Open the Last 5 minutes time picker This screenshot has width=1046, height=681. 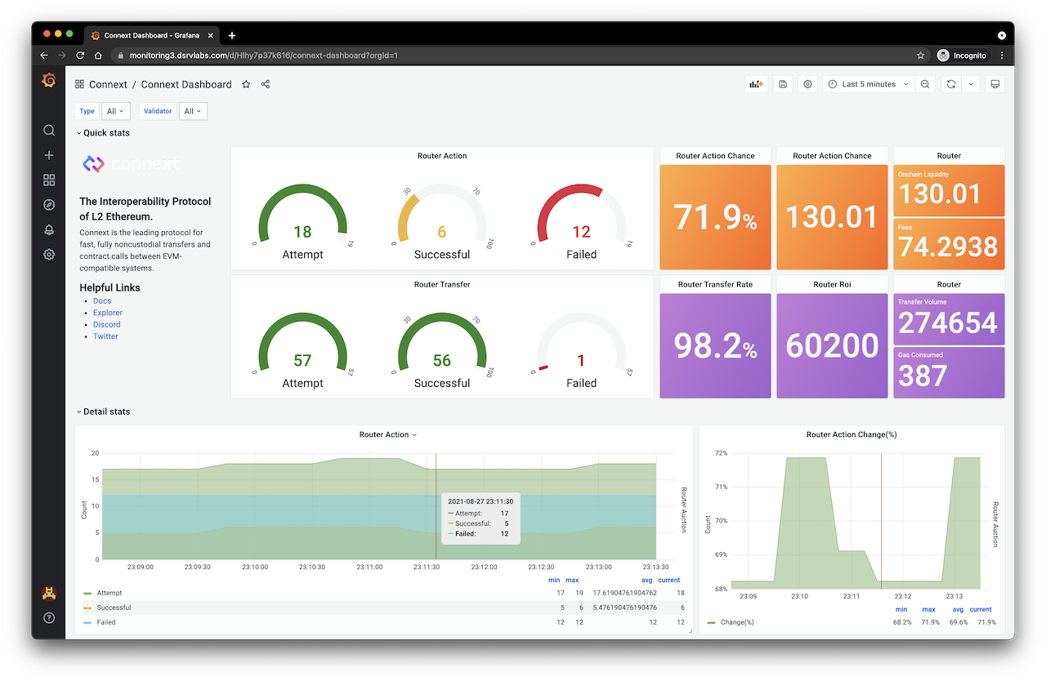(x=868, y=84)
